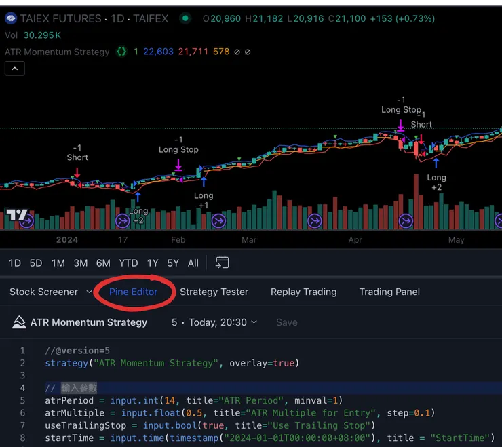Expand the Stock Screener dropdown arrow
The height and width of the screenshot is (447, 502).
point(89,292)
